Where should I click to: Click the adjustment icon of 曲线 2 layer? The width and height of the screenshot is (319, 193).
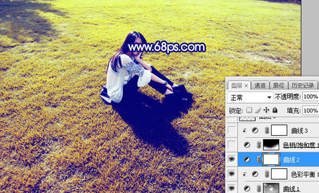(x=247, y=160)
